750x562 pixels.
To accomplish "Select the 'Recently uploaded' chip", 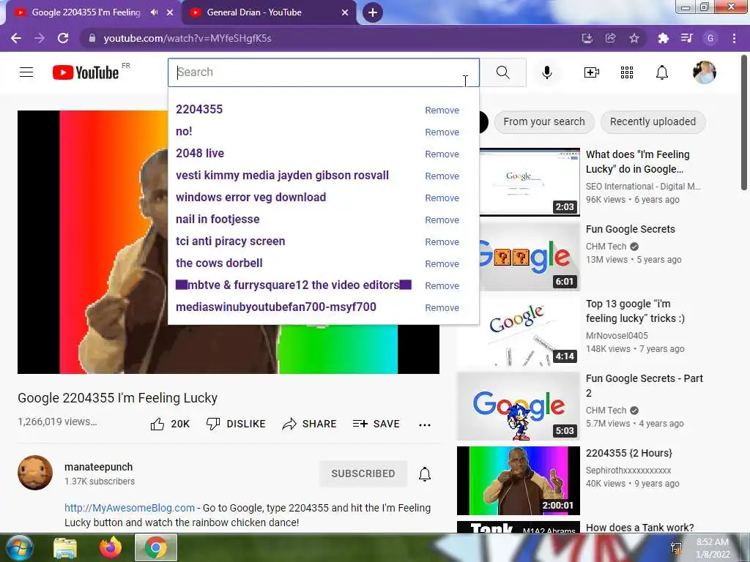I will 653,121.
